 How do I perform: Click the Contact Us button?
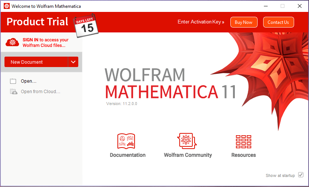pos(278,22)
